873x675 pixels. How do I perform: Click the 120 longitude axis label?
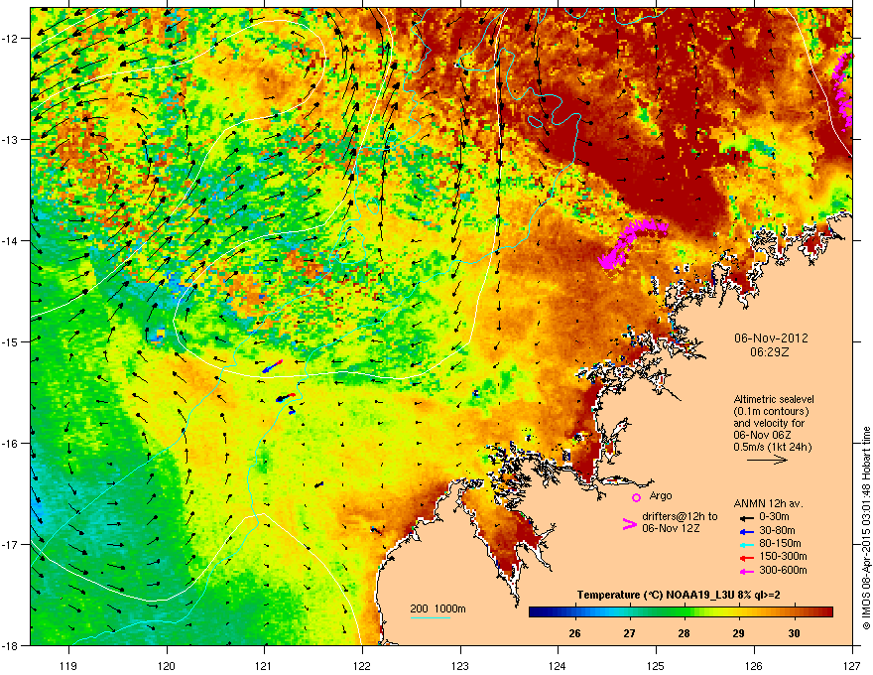tap(167, 665)
